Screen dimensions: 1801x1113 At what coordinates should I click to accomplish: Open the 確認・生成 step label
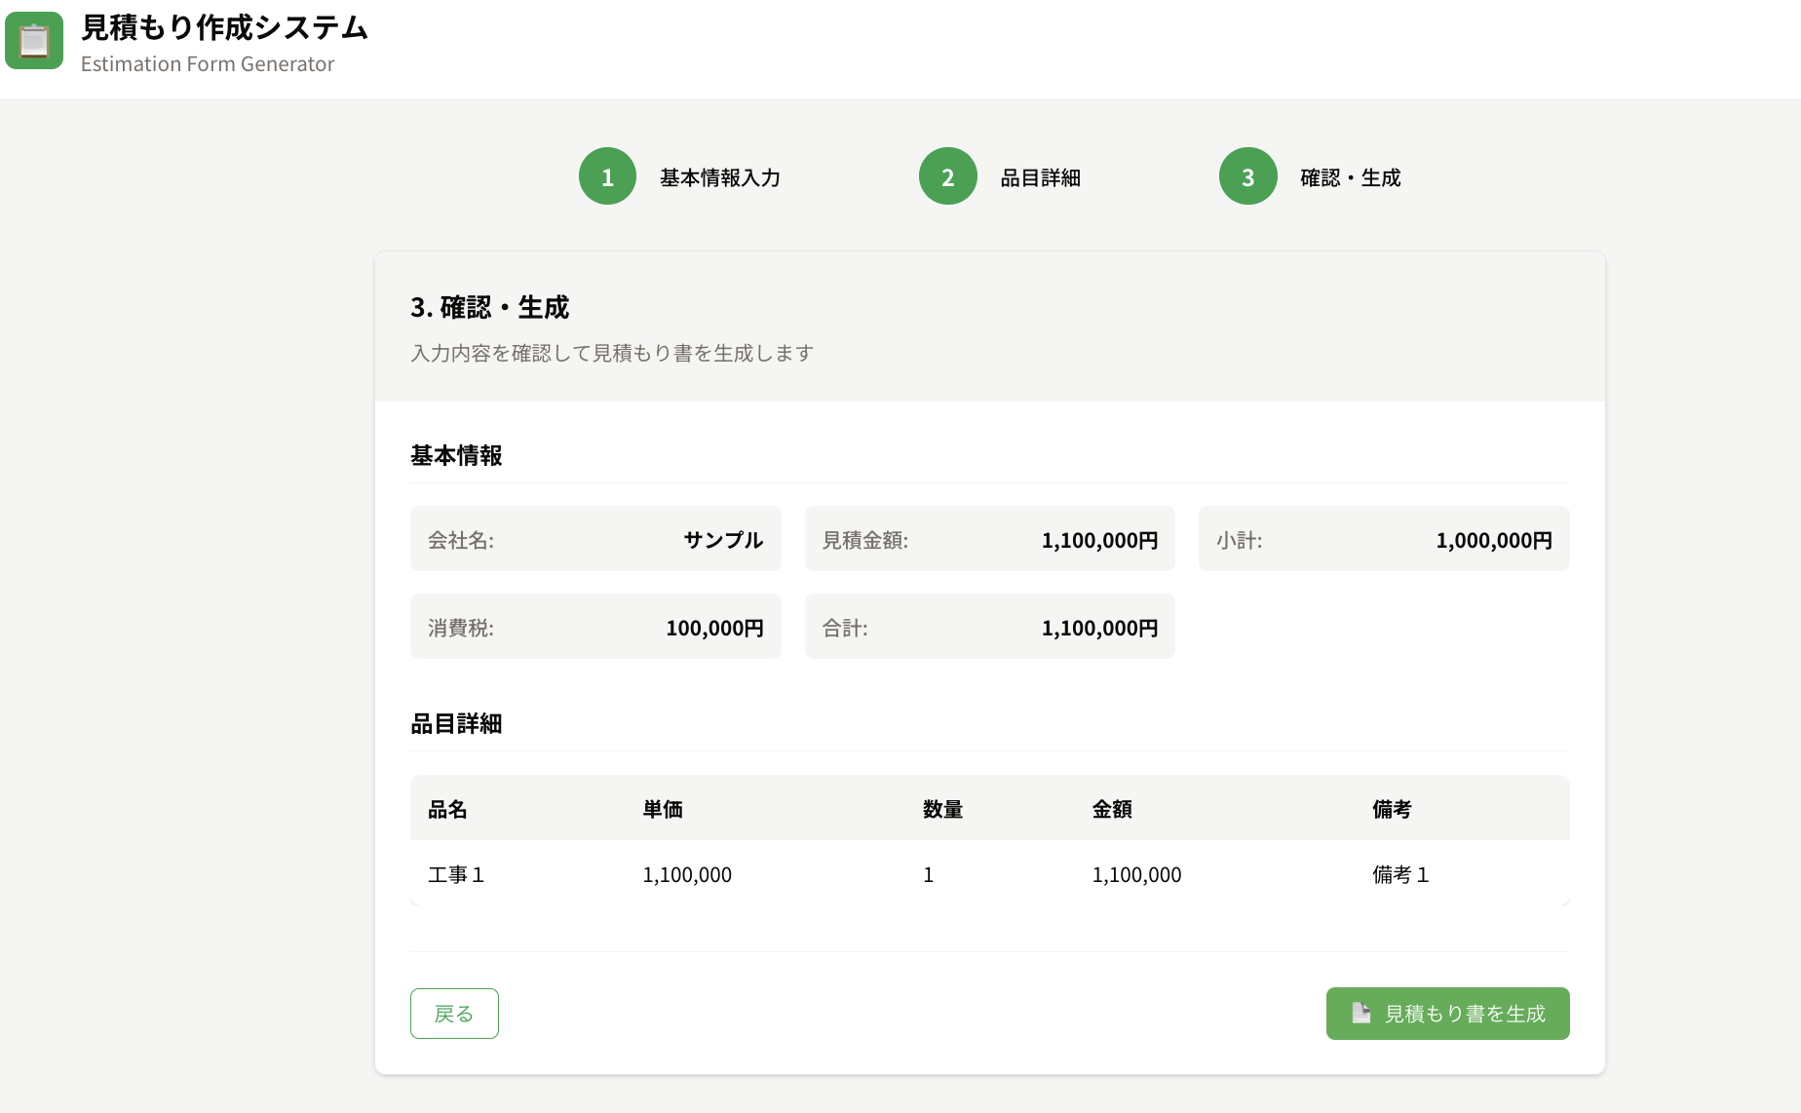tap(1351, 176)
